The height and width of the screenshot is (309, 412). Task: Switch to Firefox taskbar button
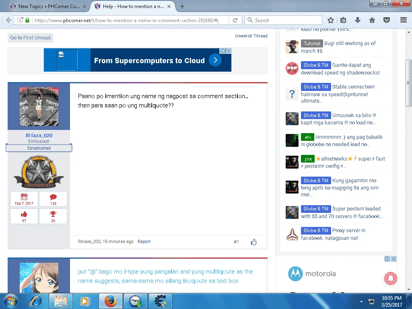[x=111, y=301]
